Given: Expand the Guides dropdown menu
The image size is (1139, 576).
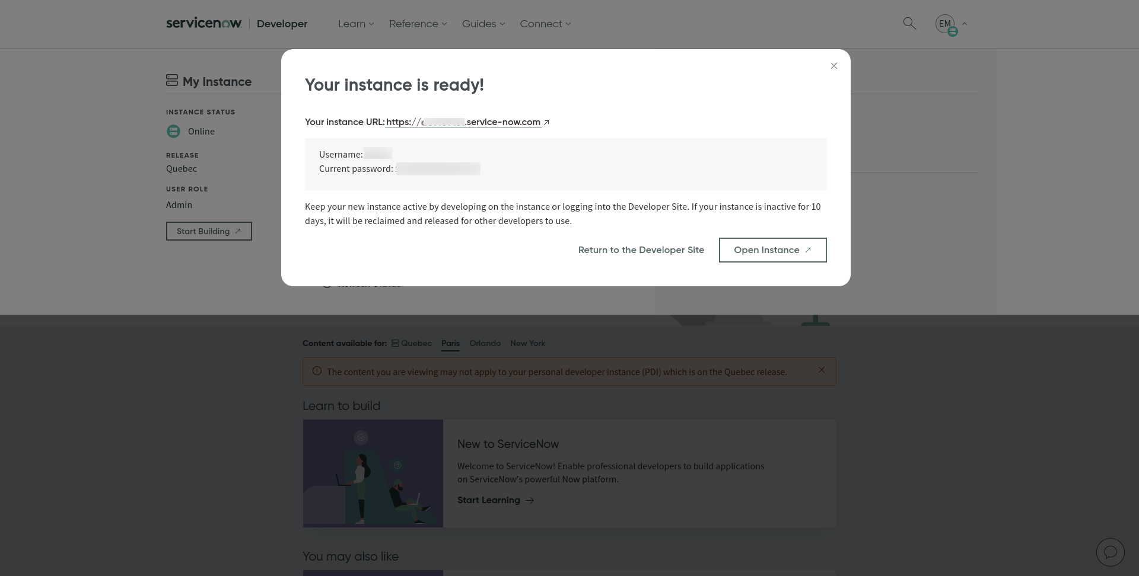Looking at the screenshot, I should (x=483, y=24).
